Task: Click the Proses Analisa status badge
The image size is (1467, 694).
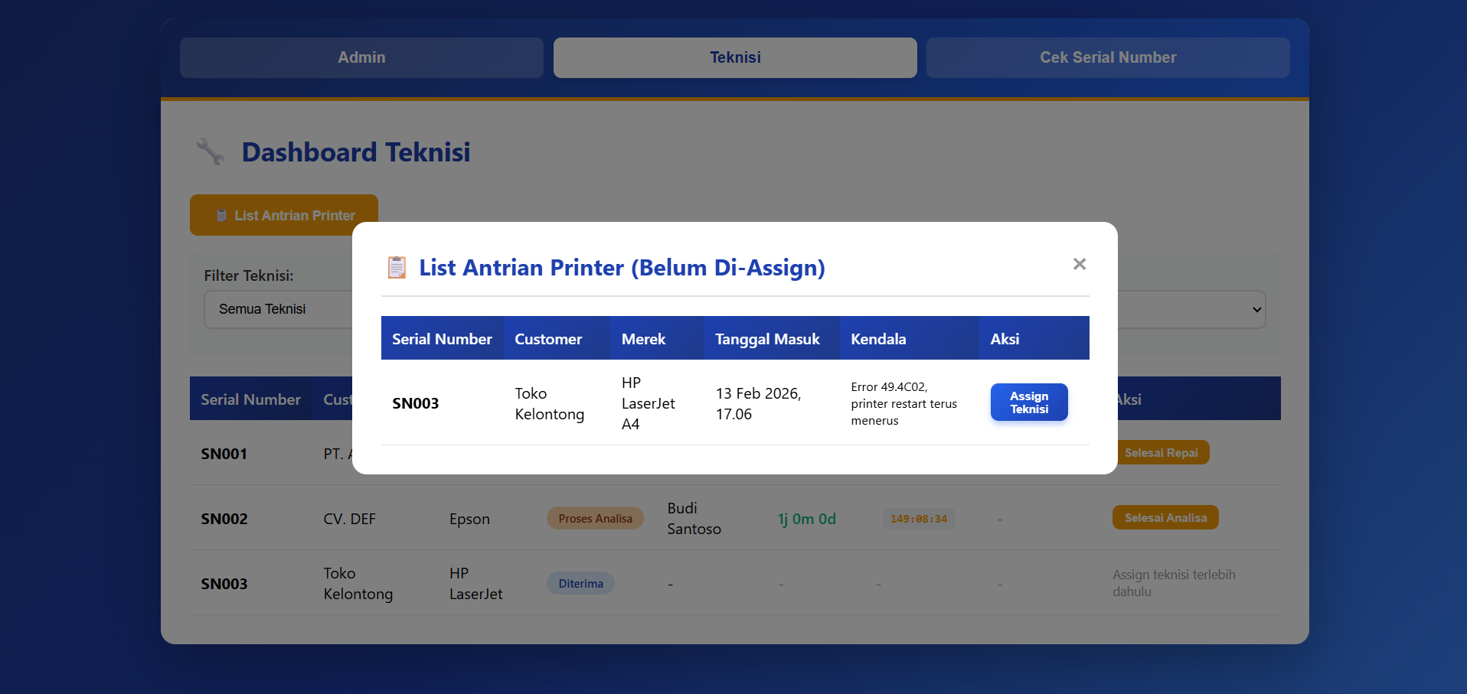Action: pos(595,519)
